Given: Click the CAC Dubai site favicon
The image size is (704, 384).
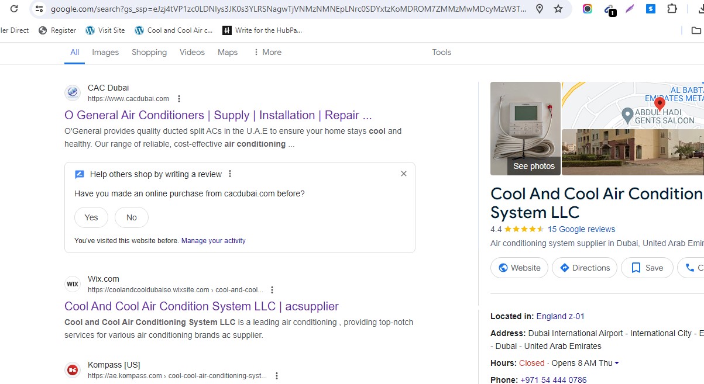Looking at the screenshot, I should [x=73, y=93].
